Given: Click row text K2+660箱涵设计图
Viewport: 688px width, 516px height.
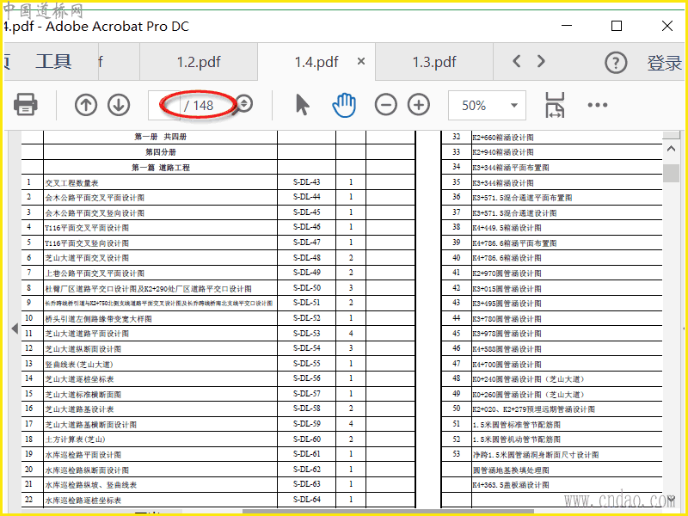Looking at the screenshot, I should click(503, 138).
